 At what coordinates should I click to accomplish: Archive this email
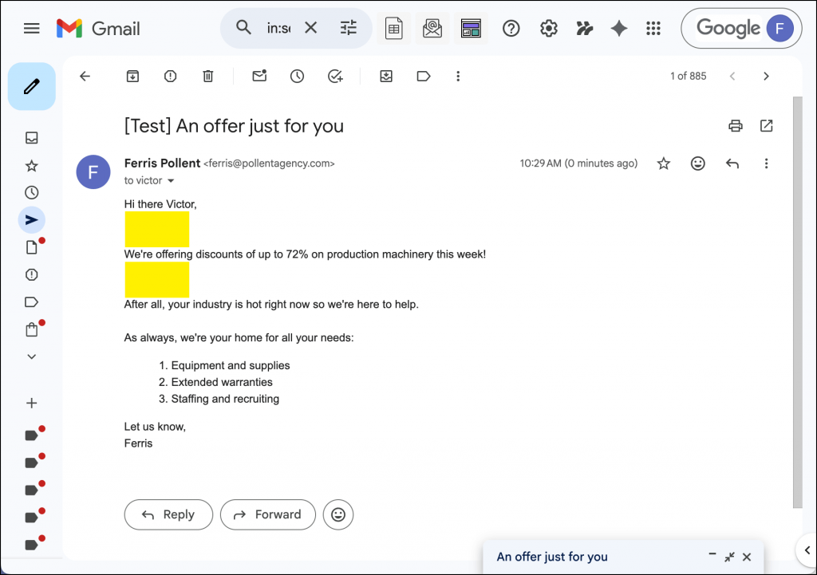pyautogui.click(x=133, y=77)
